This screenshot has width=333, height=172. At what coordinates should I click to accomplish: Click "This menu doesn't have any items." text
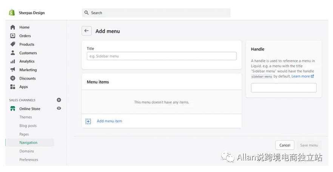162,102
